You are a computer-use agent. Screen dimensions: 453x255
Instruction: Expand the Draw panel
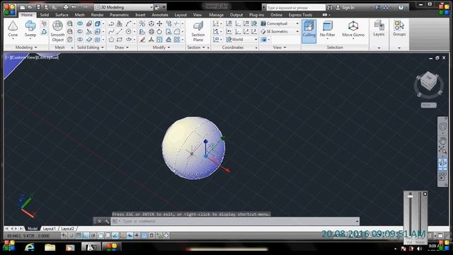point(122,47)
